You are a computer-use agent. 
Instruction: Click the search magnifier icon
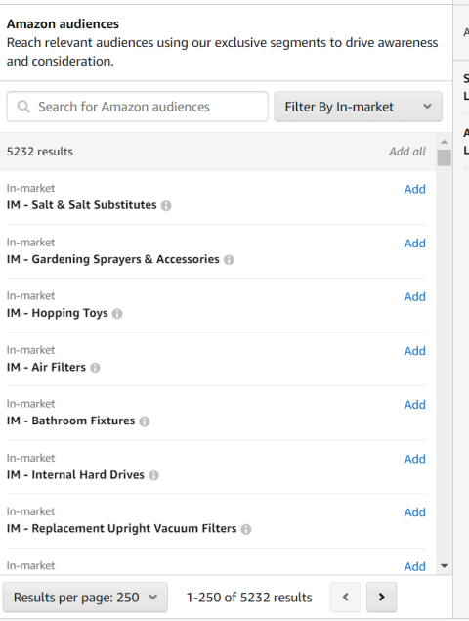click(x=23, y=107)
